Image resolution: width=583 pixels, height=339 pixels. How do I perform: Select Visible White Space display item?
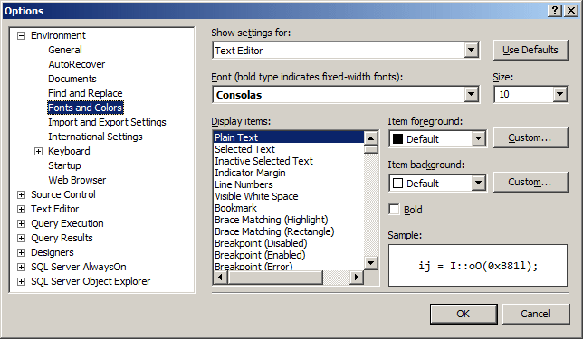click(x=289, y=196)
